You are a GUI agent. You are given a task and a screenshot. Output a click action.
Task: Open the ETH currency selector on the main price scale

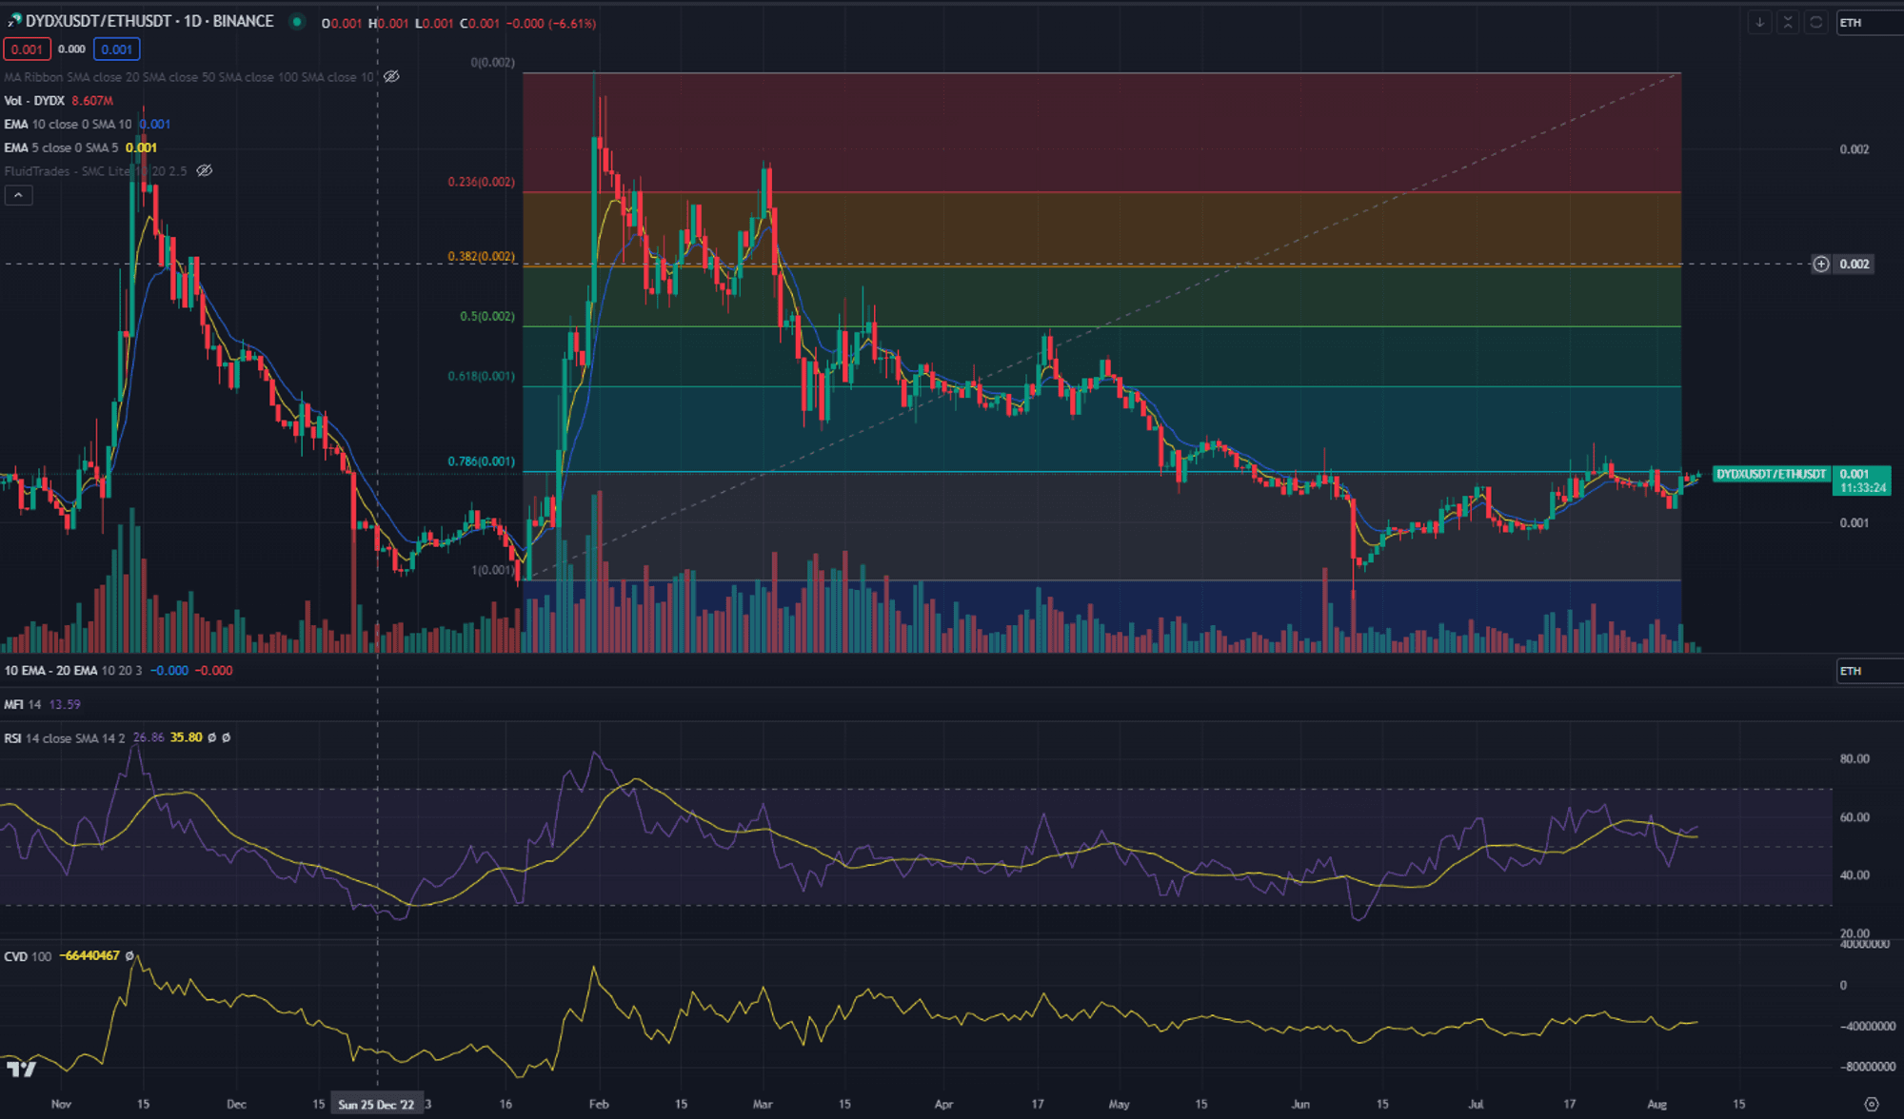[x=1868, y=22]
